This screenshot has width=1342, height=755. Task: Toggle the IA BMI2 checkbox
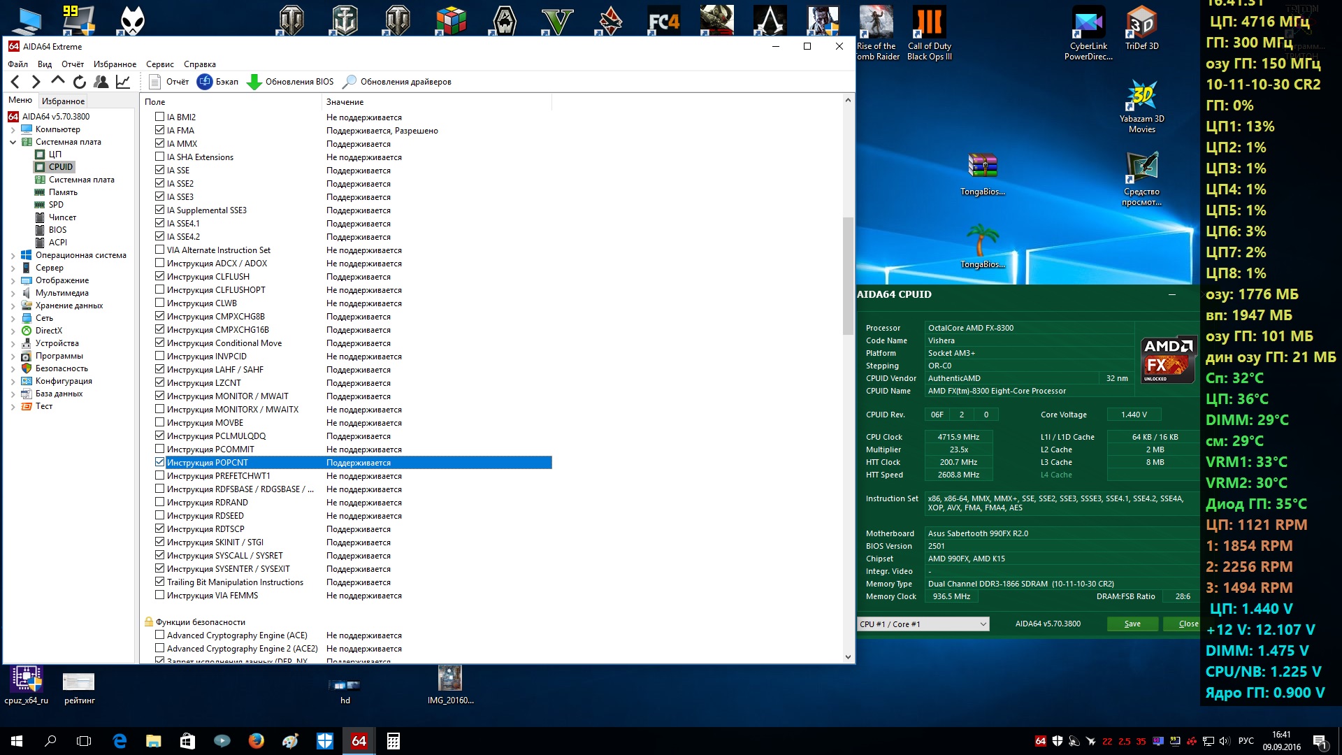(x=160, y=117)
